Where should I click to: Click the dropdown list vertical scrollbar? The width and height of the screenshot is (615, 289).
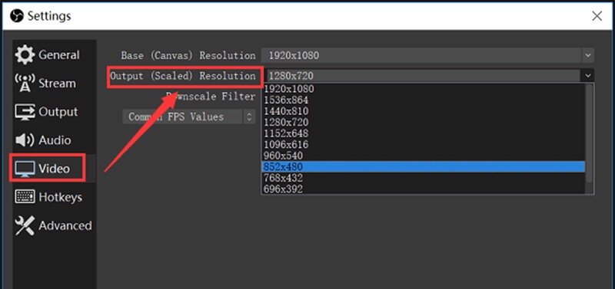[589, 133]
